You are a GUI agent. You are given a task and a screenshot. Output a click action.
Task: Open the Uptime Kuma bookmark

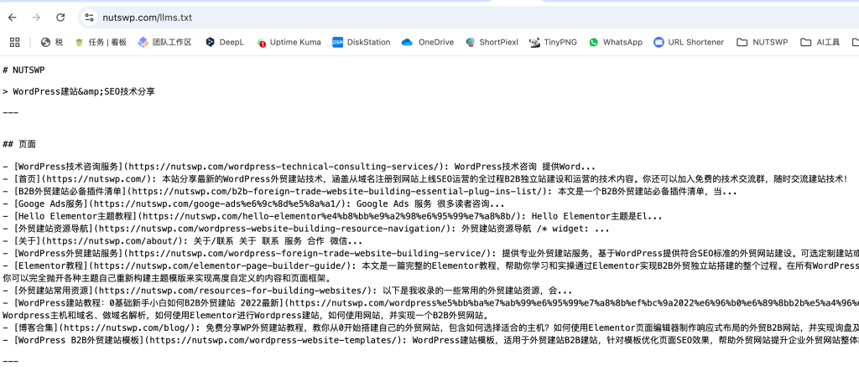pos(289,42)
